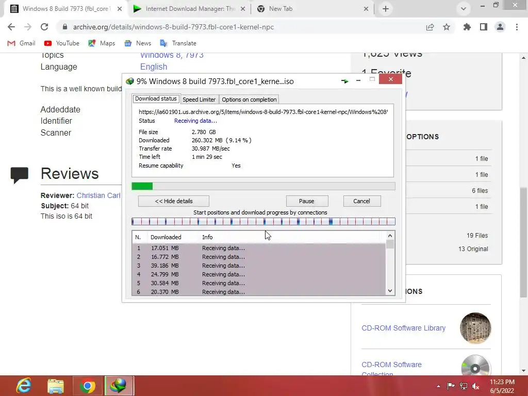Open Translate bookmark
Viewport: 528px width, 396px height.
point(178,43)
